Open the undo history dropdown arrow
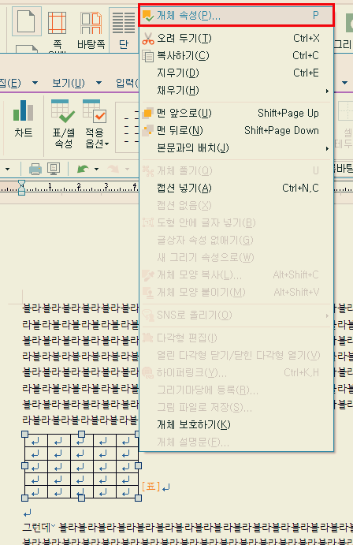 (96, 170)
